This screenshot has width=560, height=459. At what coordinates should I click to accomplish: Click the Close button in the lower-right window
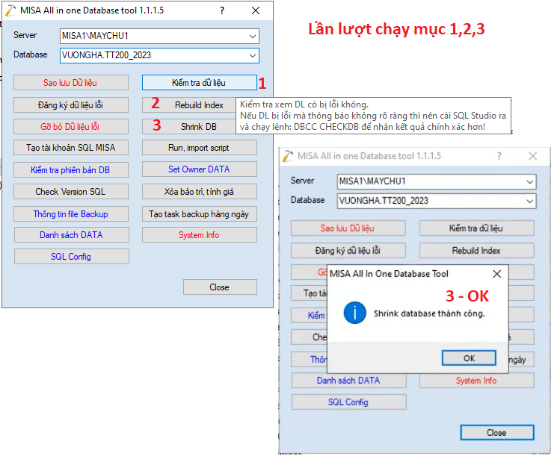[x=496, y=433]
